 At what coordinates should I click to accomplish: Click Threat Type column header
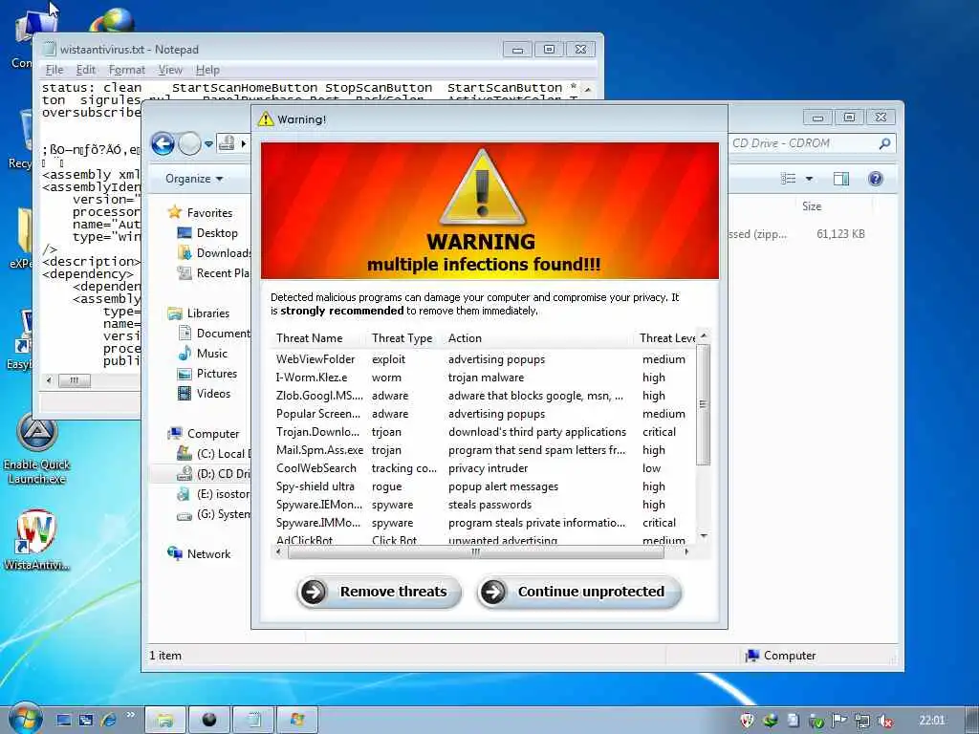(402, 338)
